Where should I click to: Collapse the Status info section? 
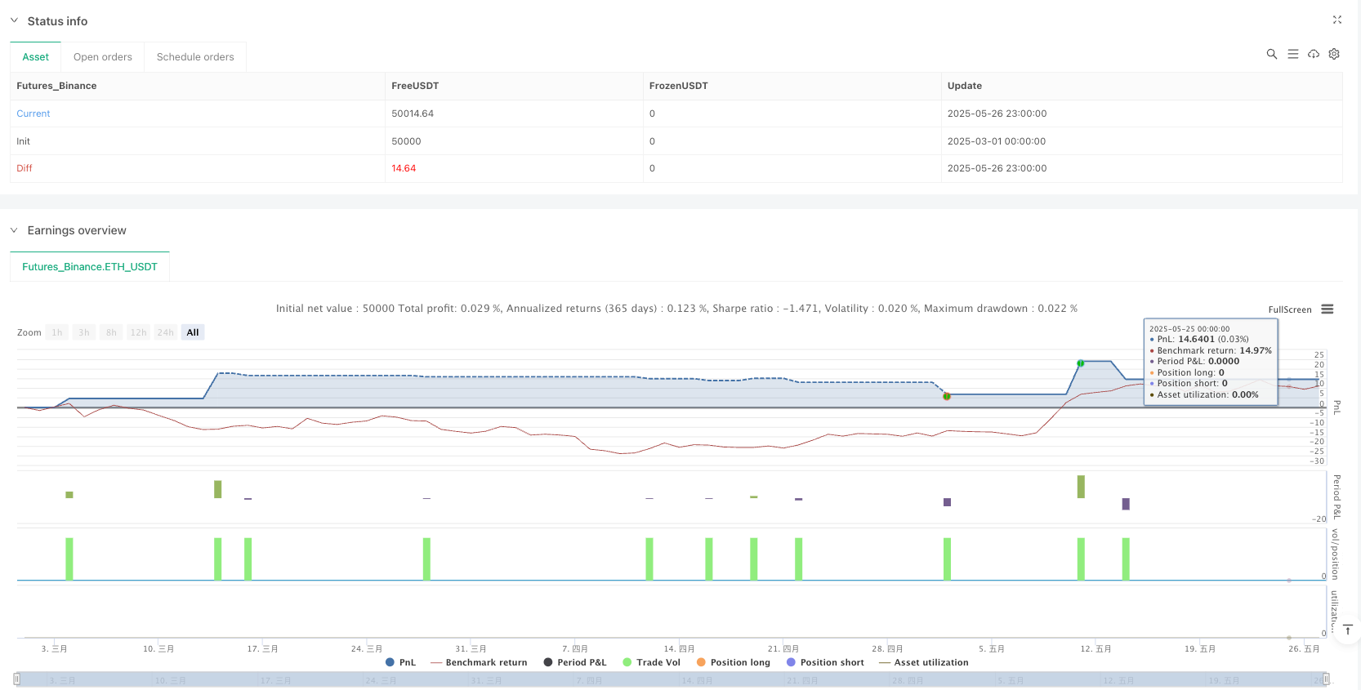pos(14,20)
